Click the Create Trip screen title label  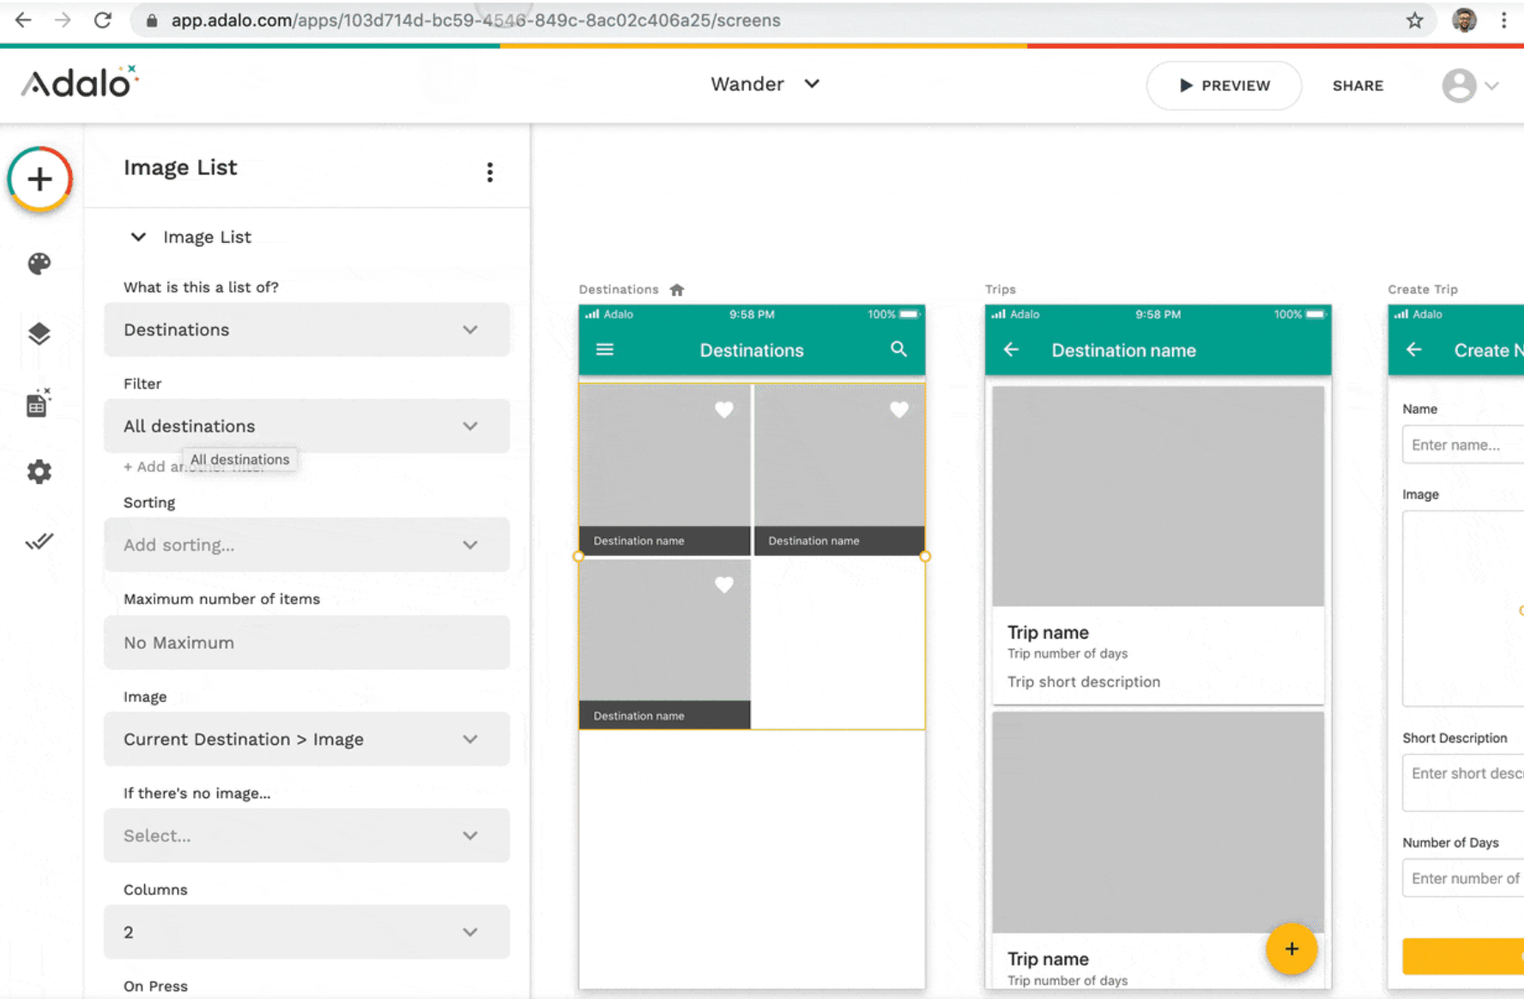coord(1423,289)
